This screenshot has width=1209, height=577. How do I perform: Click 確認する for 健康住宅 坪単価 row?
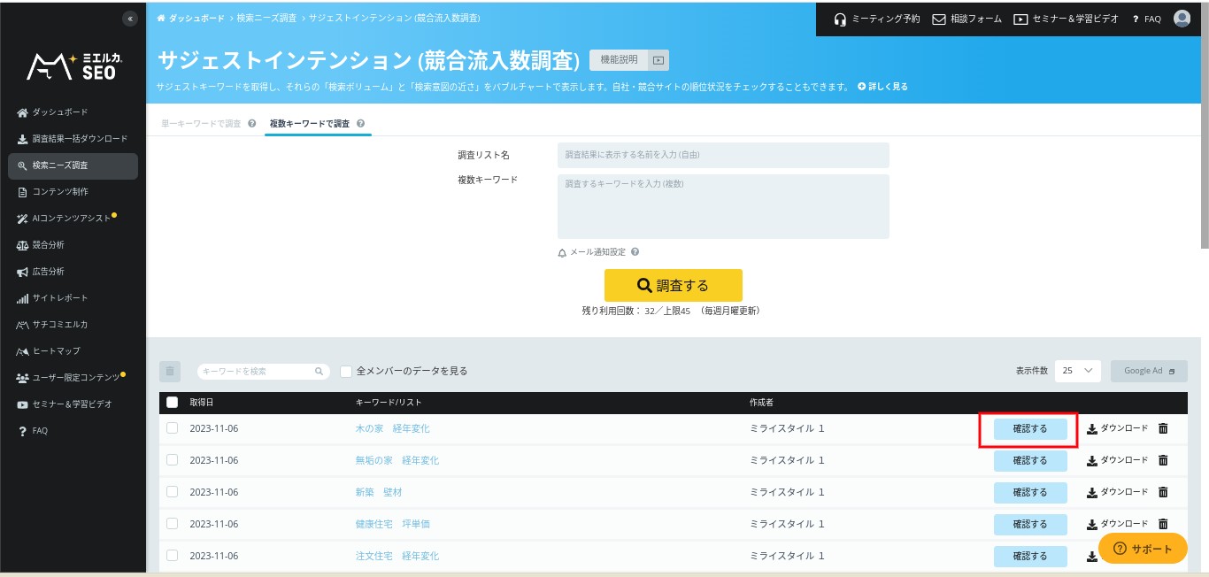click(x=1029, y=524)
